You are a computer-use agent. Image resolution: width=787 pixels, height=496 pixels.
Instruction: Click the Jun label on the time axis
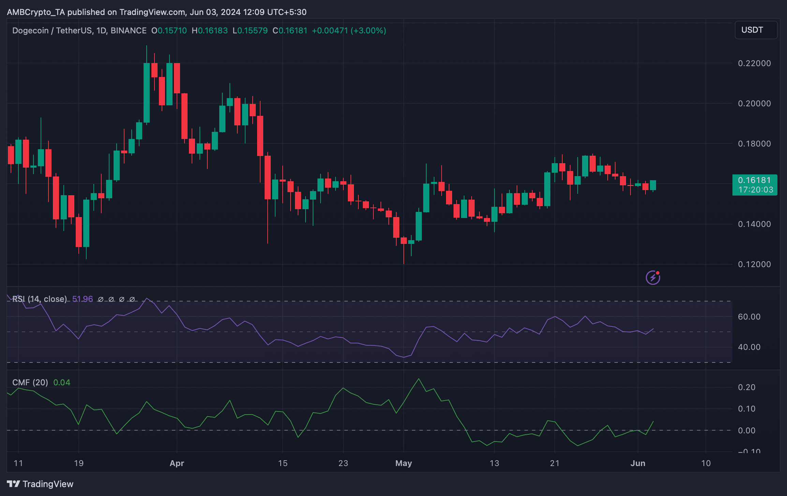click(638, 463)
